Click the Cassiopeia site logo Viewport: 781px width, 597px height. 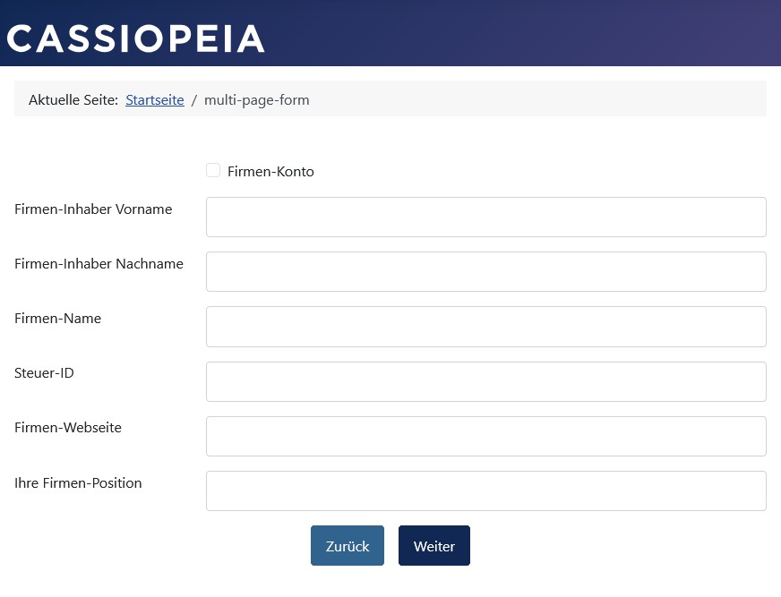pos(135,38)
